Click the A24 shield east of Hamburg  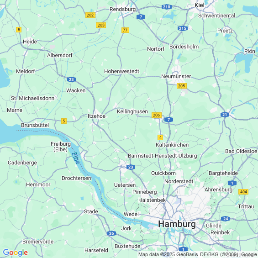pyautogui.click(x=226, y=219)
